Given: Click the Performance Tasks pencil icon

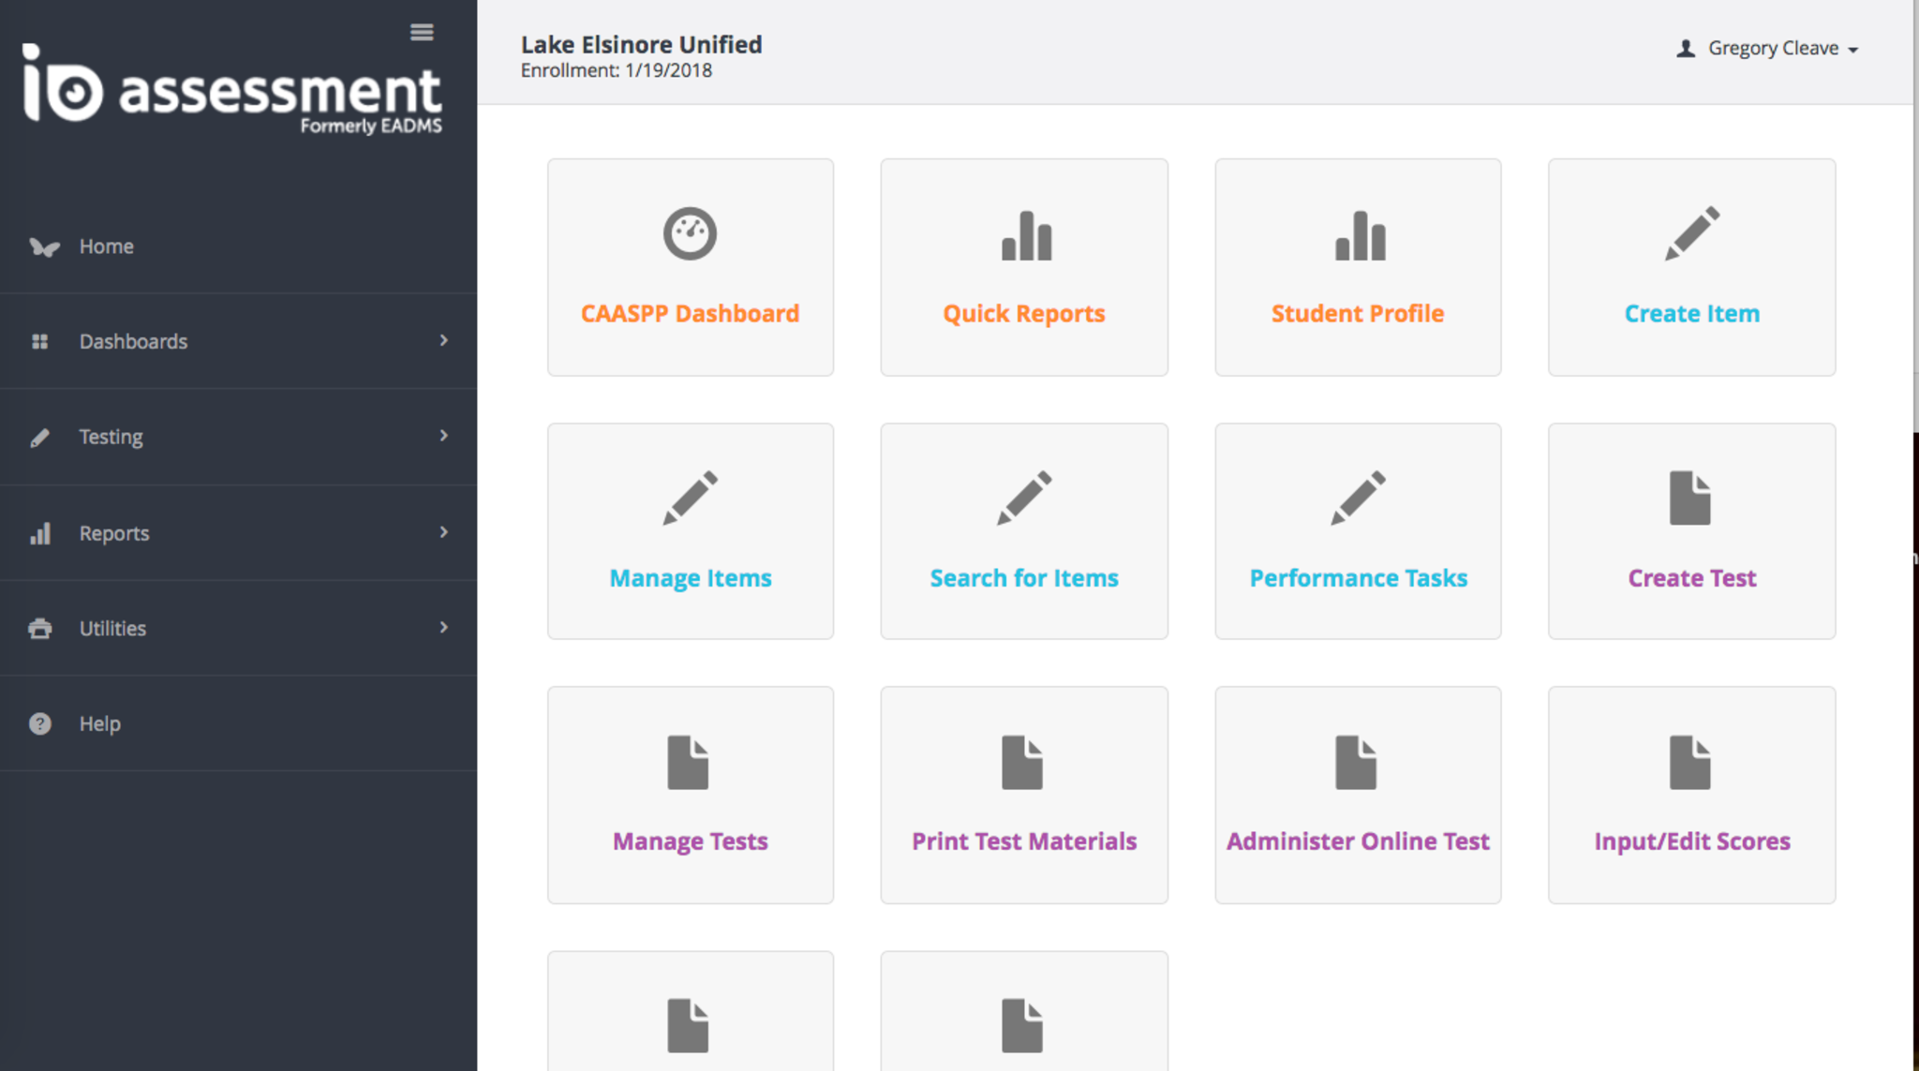Looking at the screenshot, I should tap(1358, 498).
